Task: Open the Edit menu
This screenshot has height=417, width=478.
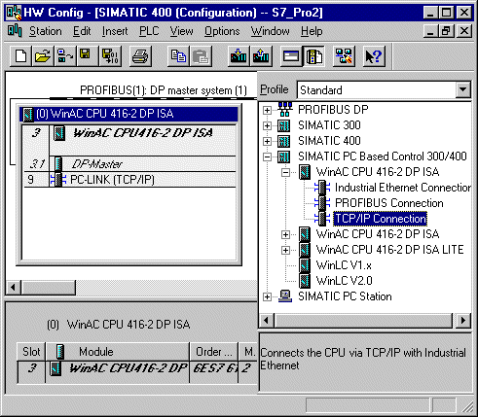Action: [82, 31]
